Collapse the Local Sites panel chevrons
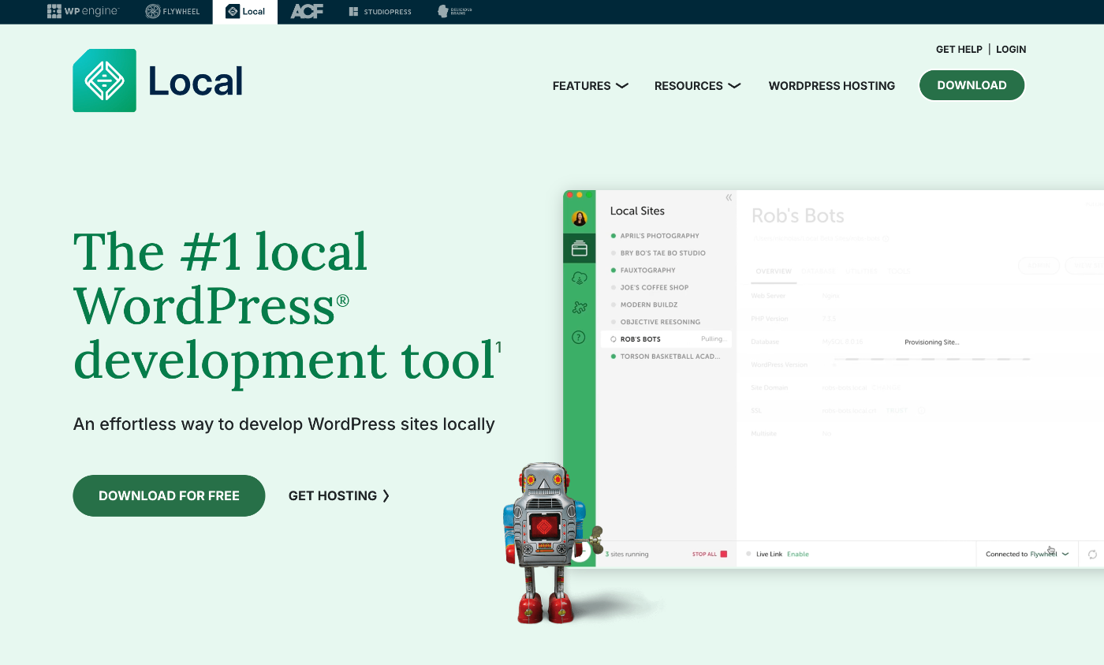 pyautogui.click(x=729, y=197)
